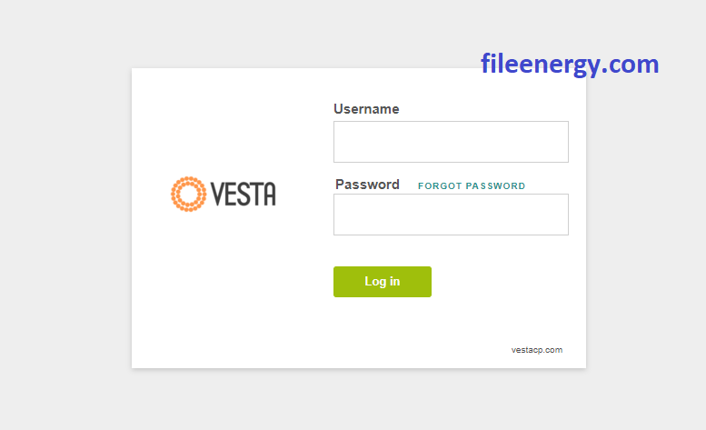Submit the login form via Log in
Viewport: 706px width, 430px height.
pyautogui.click(x=383, y=282)
